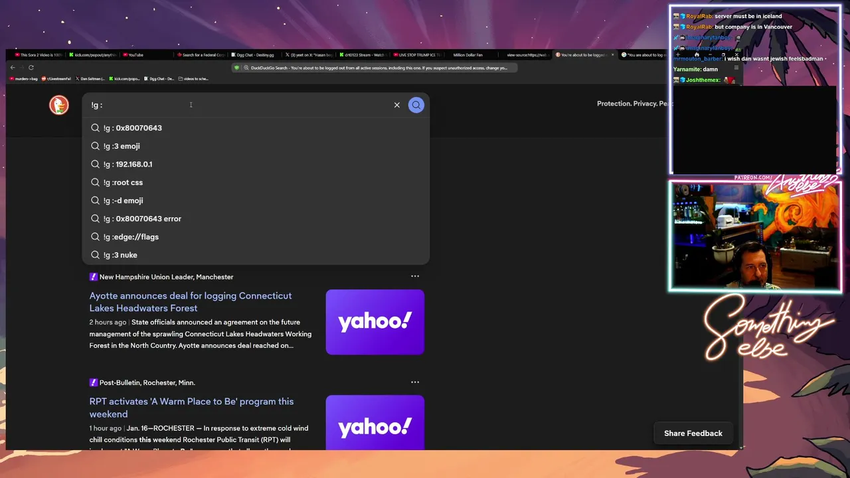Open 'RPT activates A Warm Place to Be' headline
Image resolution: width=850 pixels, height=478 pixels.
(x=191, y=408)
